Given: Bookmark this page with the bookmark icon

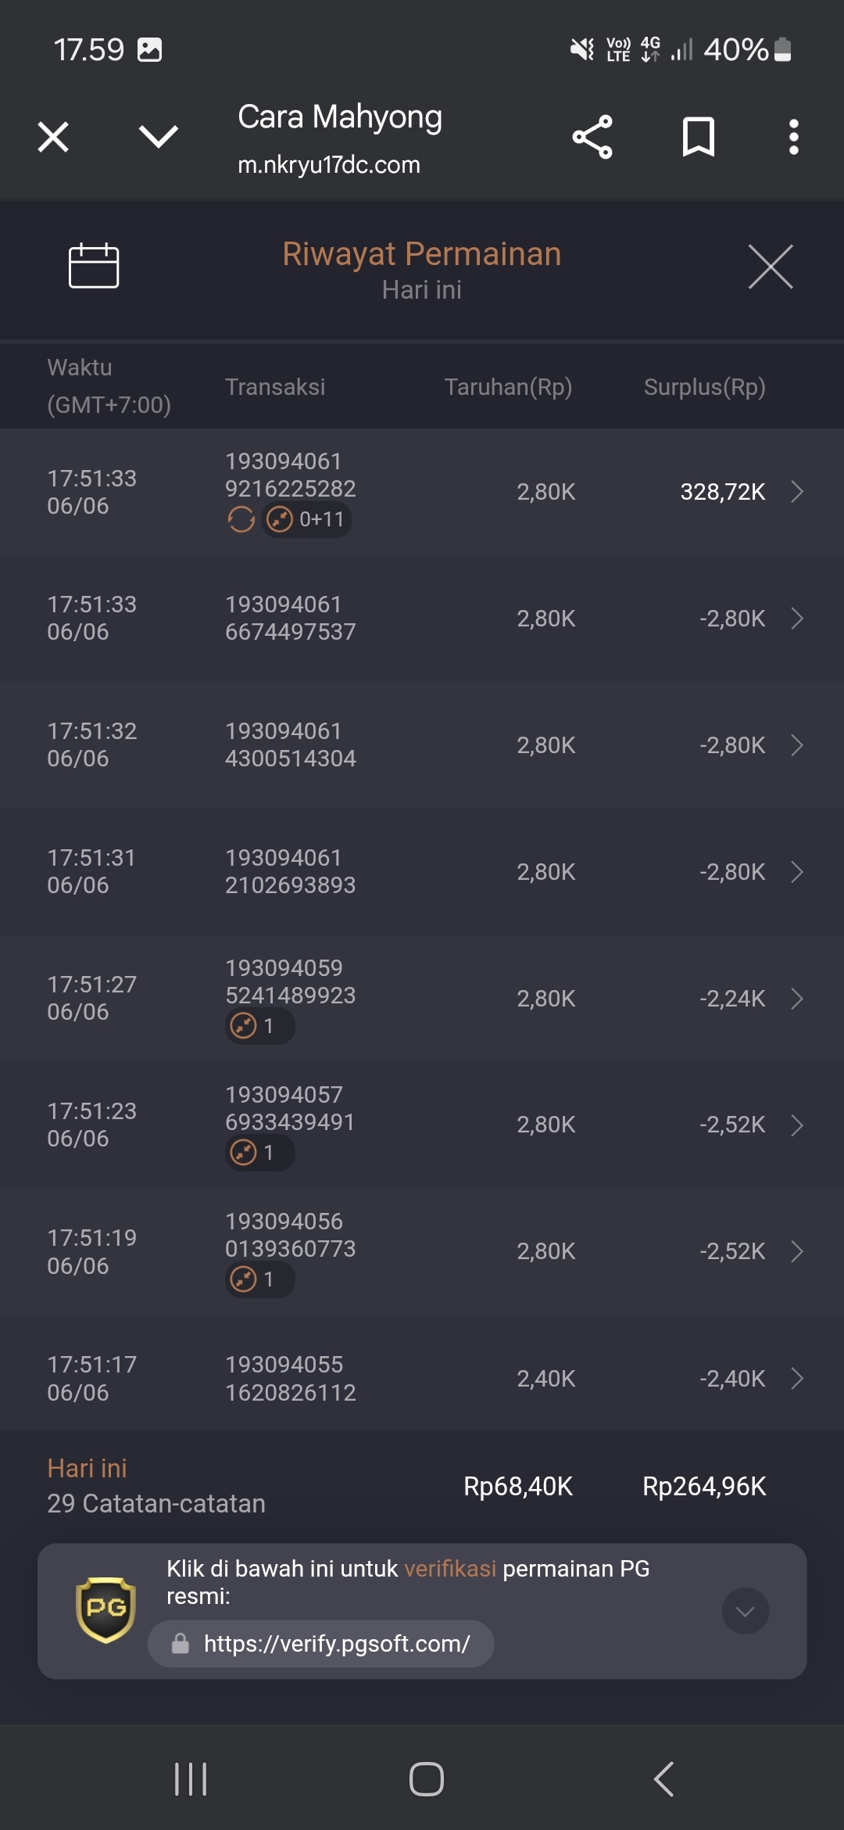Looking at the screenshot, I should [699, 137].
